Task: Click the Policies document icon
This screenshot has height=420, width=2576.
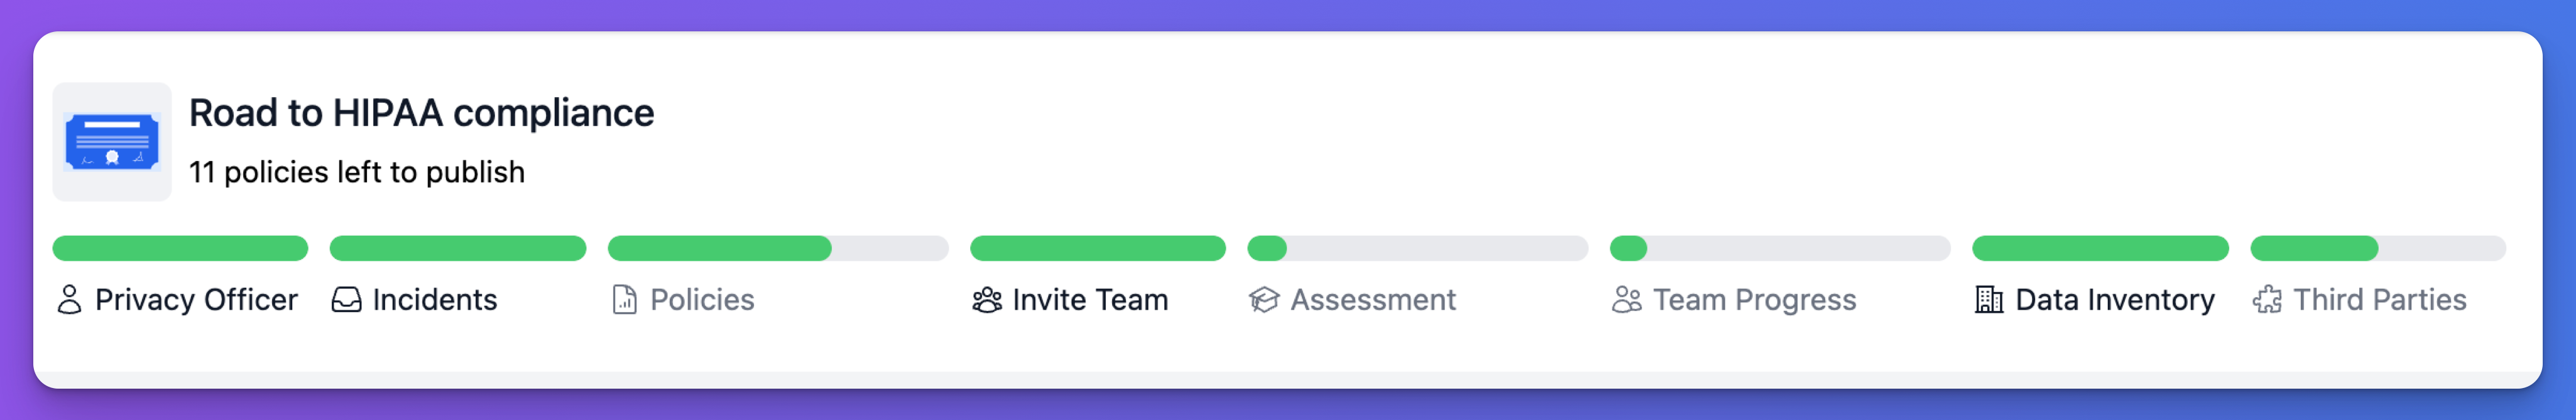Action: click(624, 299)
